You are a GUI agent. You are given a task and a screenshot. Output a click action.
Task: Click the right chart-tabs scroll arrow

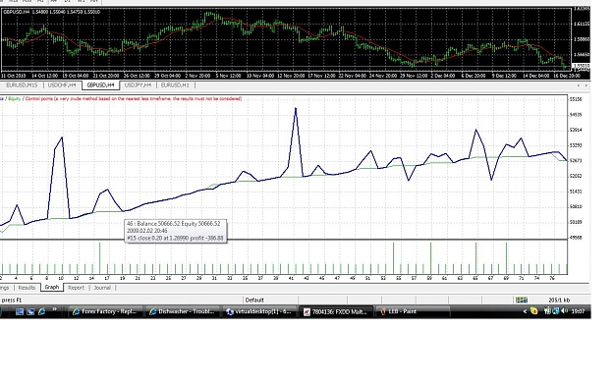pyautogui.click(x=586, y=85)
